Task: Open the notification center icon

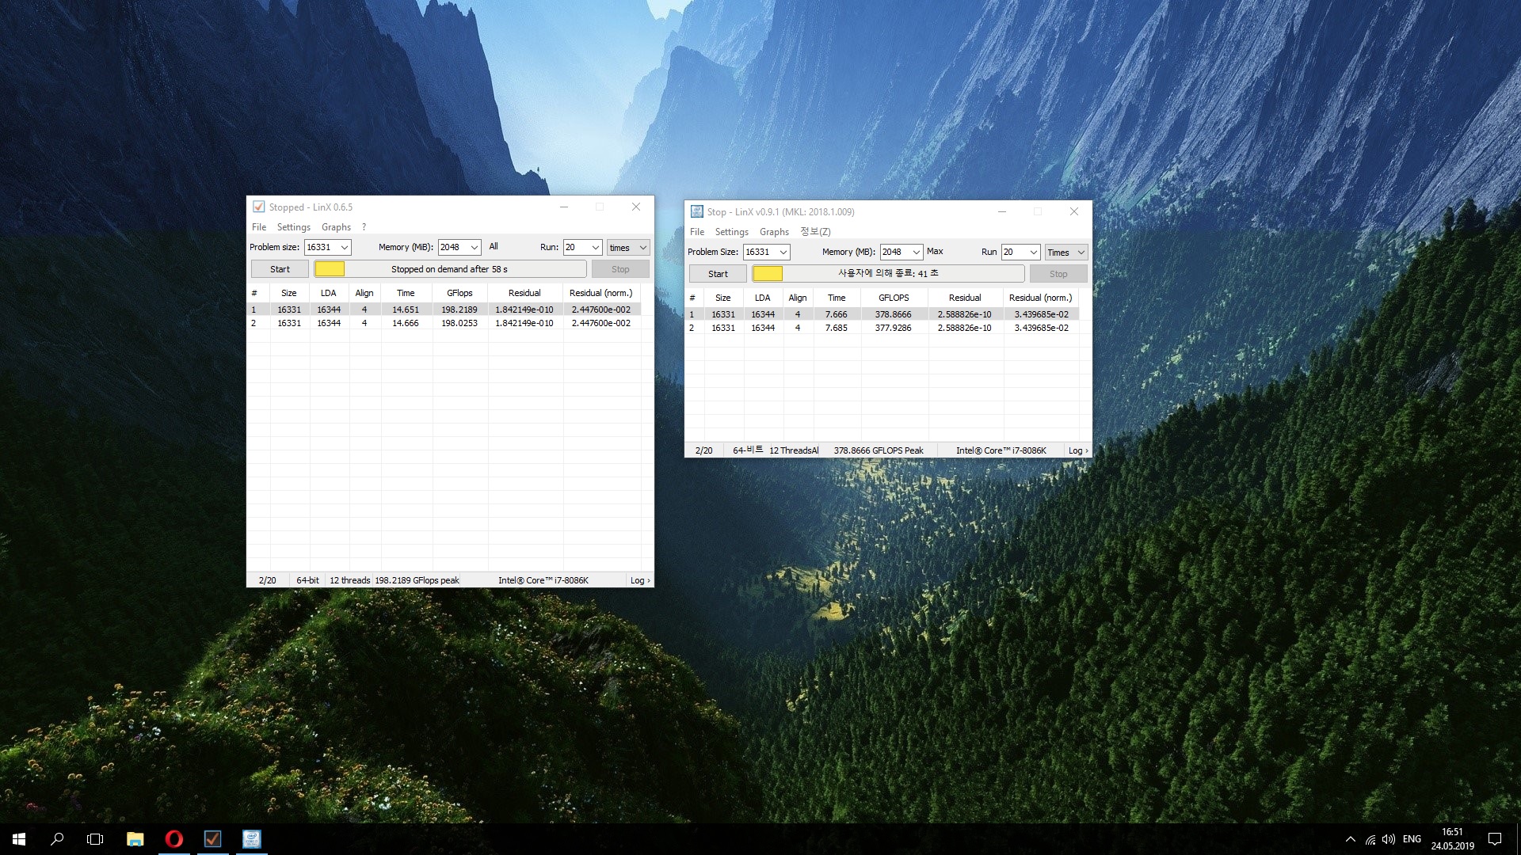Action: tap(1495, 839)
